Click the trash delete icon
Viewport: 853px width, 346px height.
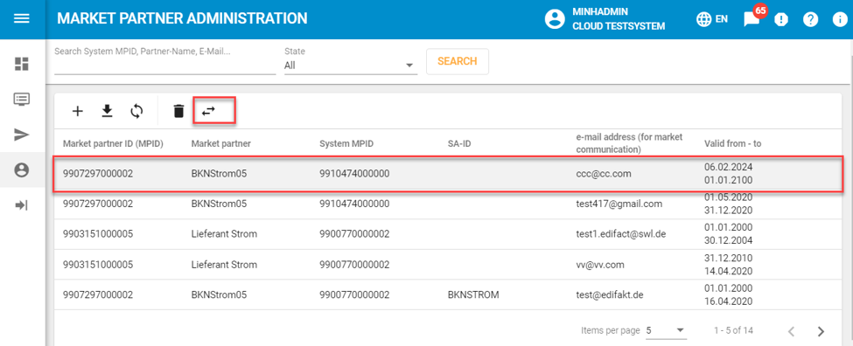coord(178,111)
